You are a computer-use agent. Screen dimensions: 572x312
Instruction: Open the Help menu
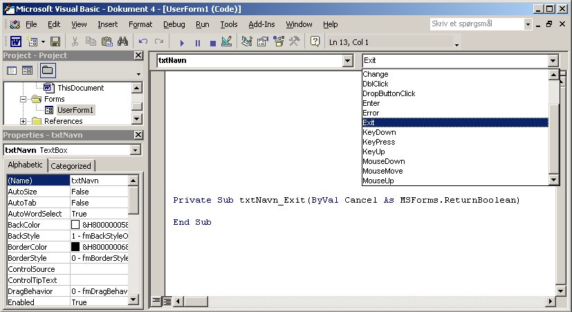point(330,24)
